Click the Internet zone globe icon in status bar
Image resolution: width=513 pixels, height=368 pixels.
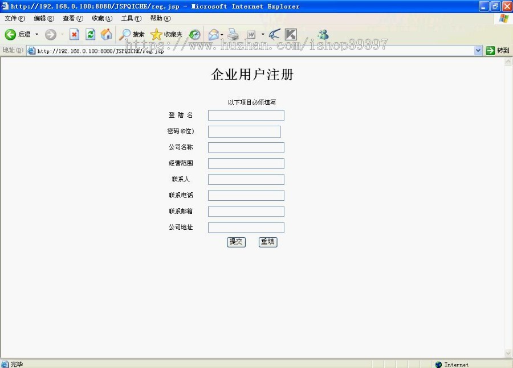438,365
